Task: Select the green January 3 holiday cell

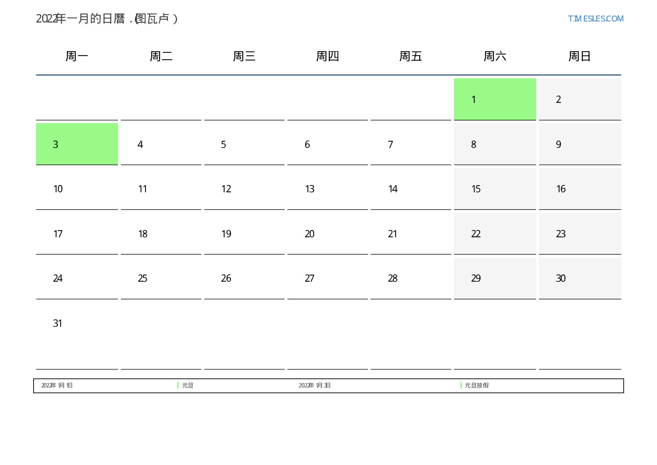Action: point(77,144)
